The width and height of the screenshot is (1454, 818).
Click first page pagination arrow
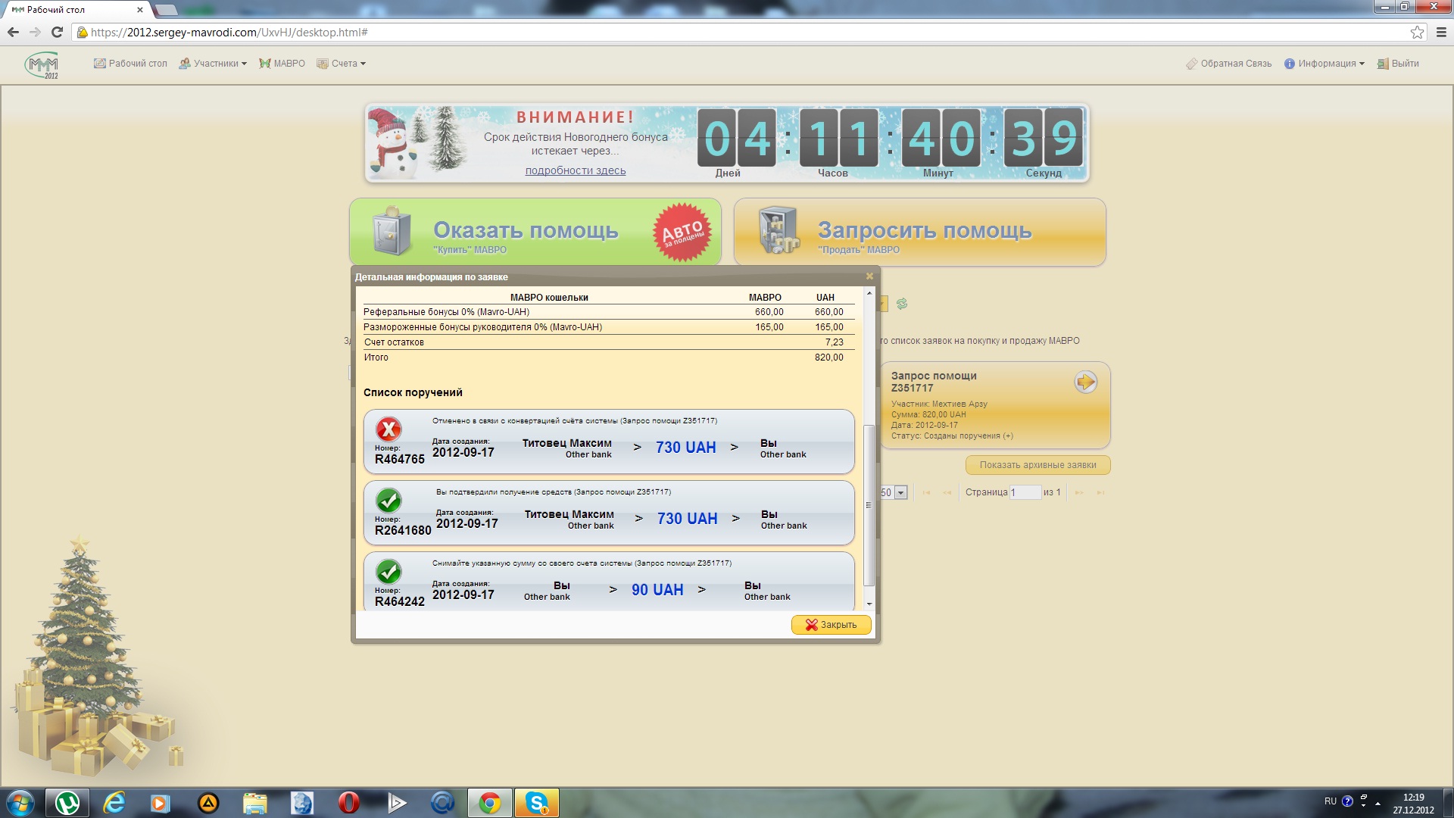pos(926,493)
